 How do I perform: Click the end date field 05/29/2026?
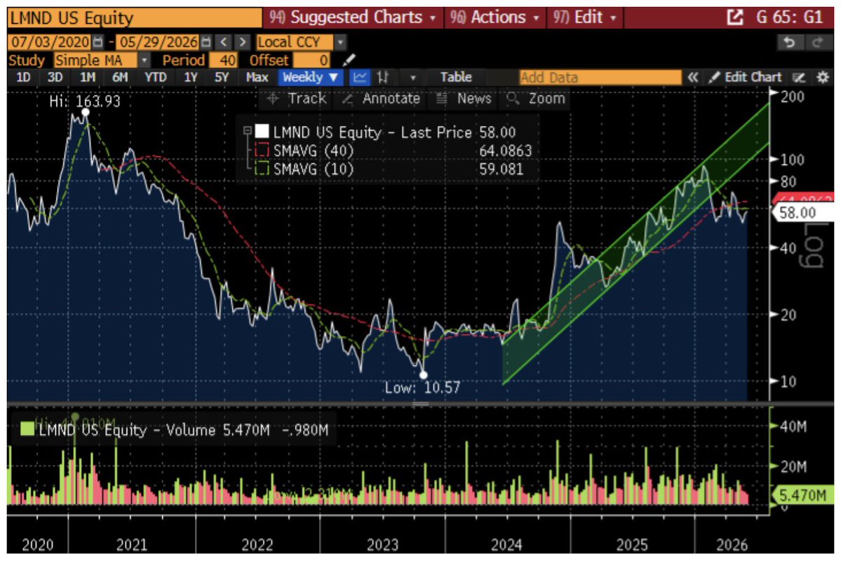pyautogui.click(x=159, y=42)
